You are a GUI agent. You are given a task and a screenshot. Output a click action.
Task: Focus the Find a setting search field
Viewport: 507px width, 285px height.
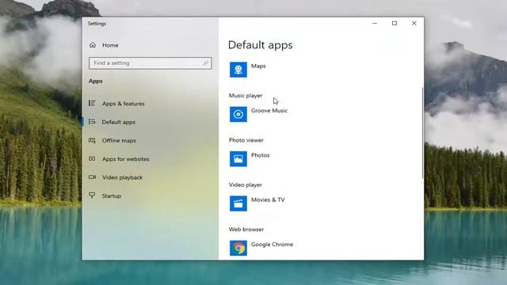[x=151, y=63]
